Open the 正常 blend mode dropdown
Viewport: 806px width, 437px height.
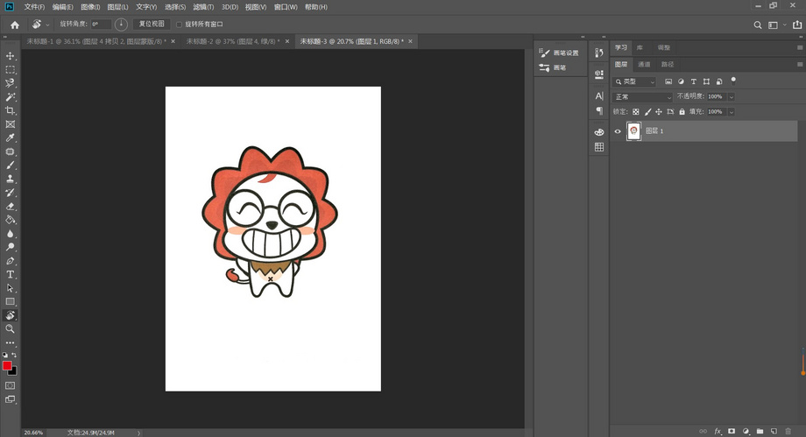point(643,96)
